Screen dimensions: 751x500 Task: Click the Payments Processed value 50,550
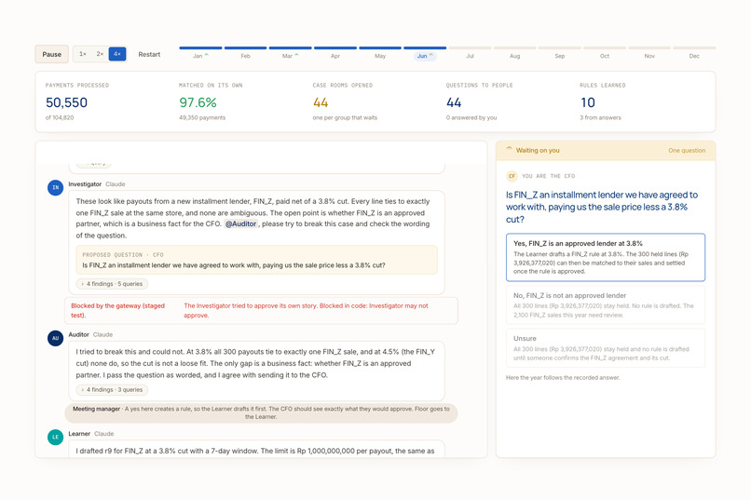(66, 102)
